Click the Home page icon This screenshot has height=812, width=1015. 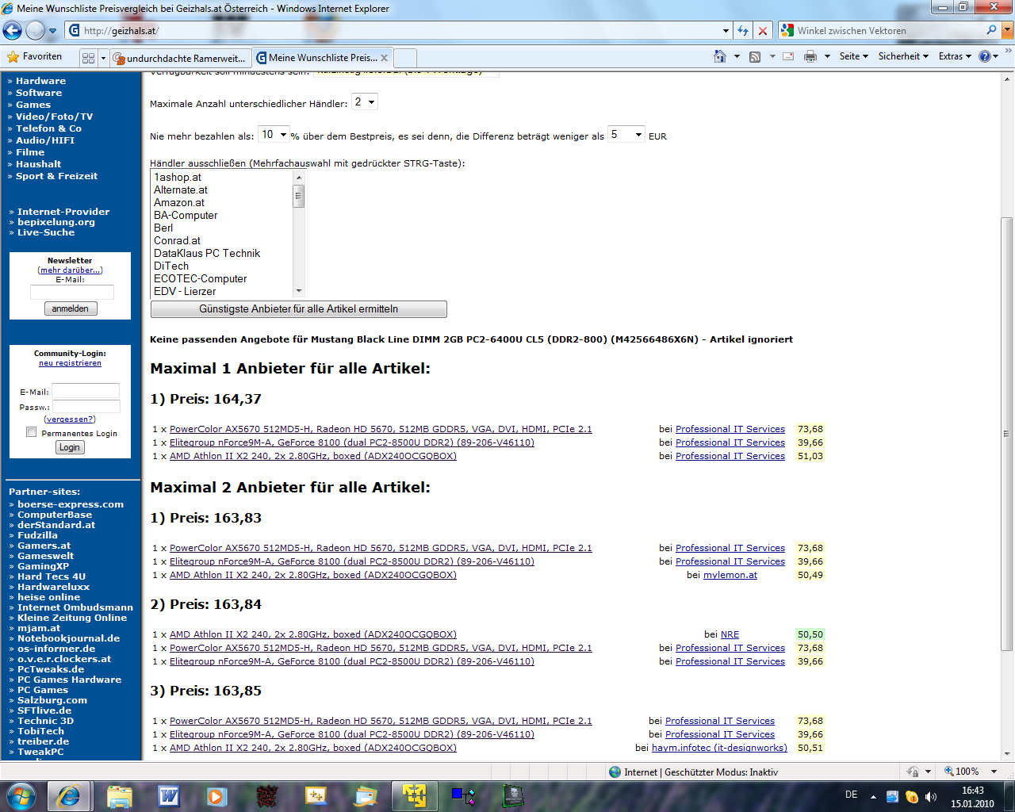[x=720, y=56]
